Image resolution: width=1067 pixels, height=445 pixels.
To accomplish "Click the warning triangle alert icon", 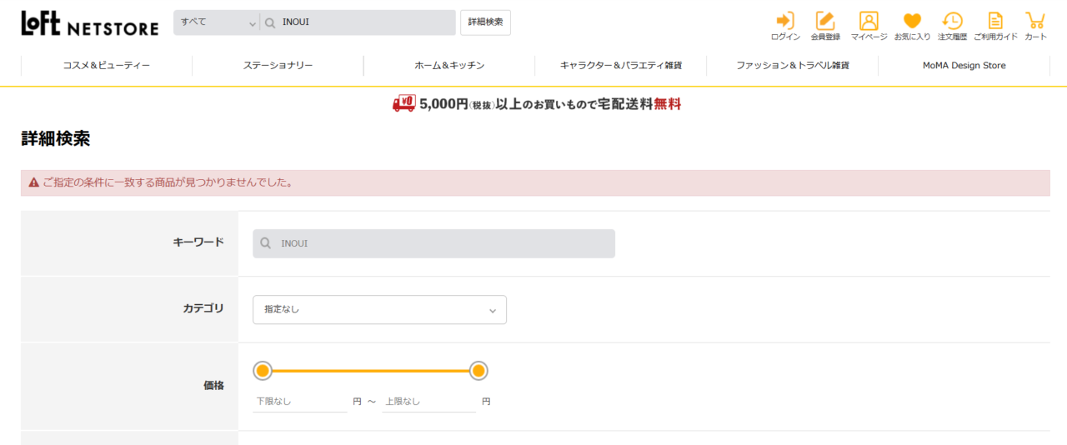I will pos(34,182).
